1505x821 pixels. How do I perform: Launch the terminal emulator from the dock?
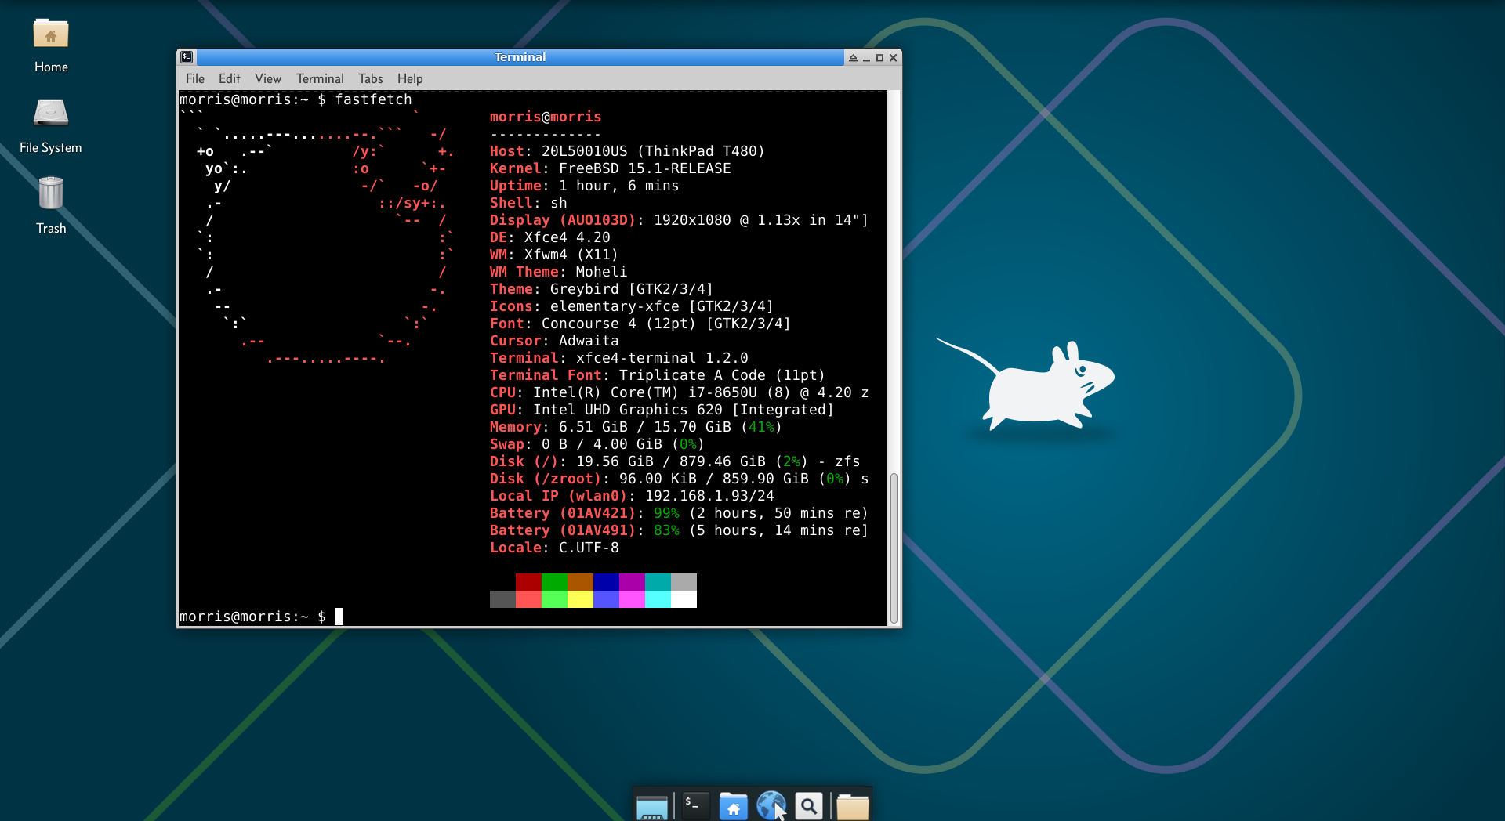click(x=694, y=805)
